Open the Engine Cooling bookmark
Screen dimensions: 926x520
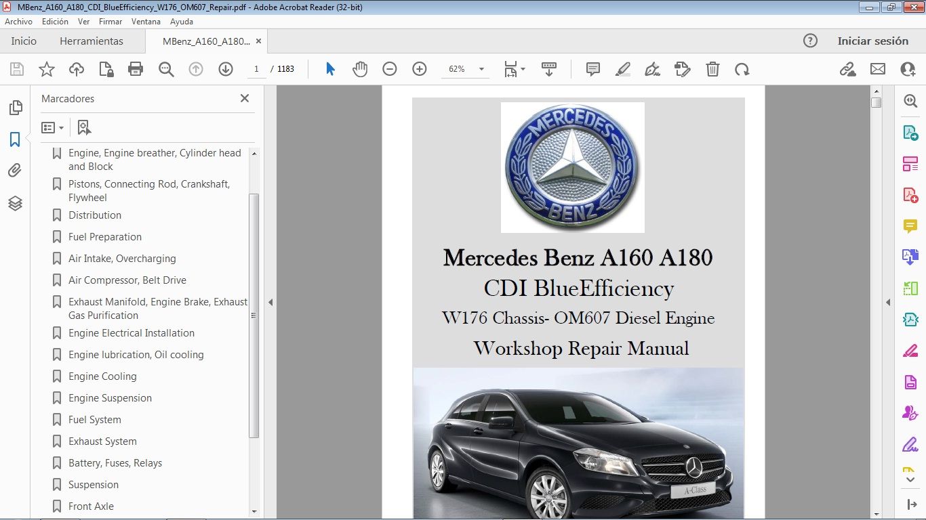pyautogui.click(x=102, y=376)
